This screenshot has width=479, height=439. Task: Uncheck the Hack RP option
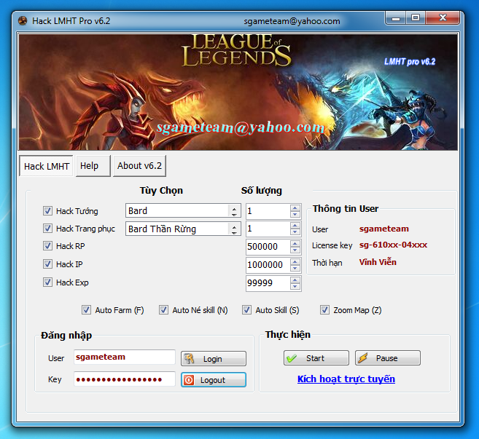coord(47,246)
